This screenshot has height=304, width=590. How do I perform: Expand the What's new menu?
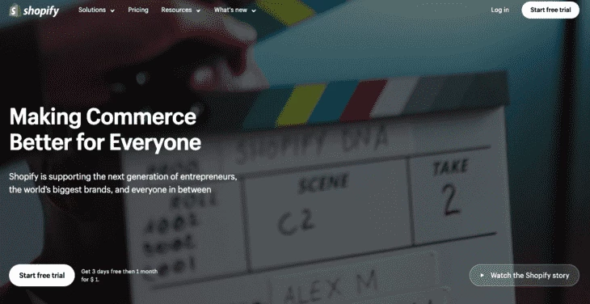[x=235, y=11]
